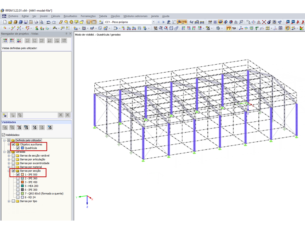Open the CC1 - Peso próprio load case dropdown
Image resolution: width=305 pixels, height=229 pixels.
[x=153, y=22]
